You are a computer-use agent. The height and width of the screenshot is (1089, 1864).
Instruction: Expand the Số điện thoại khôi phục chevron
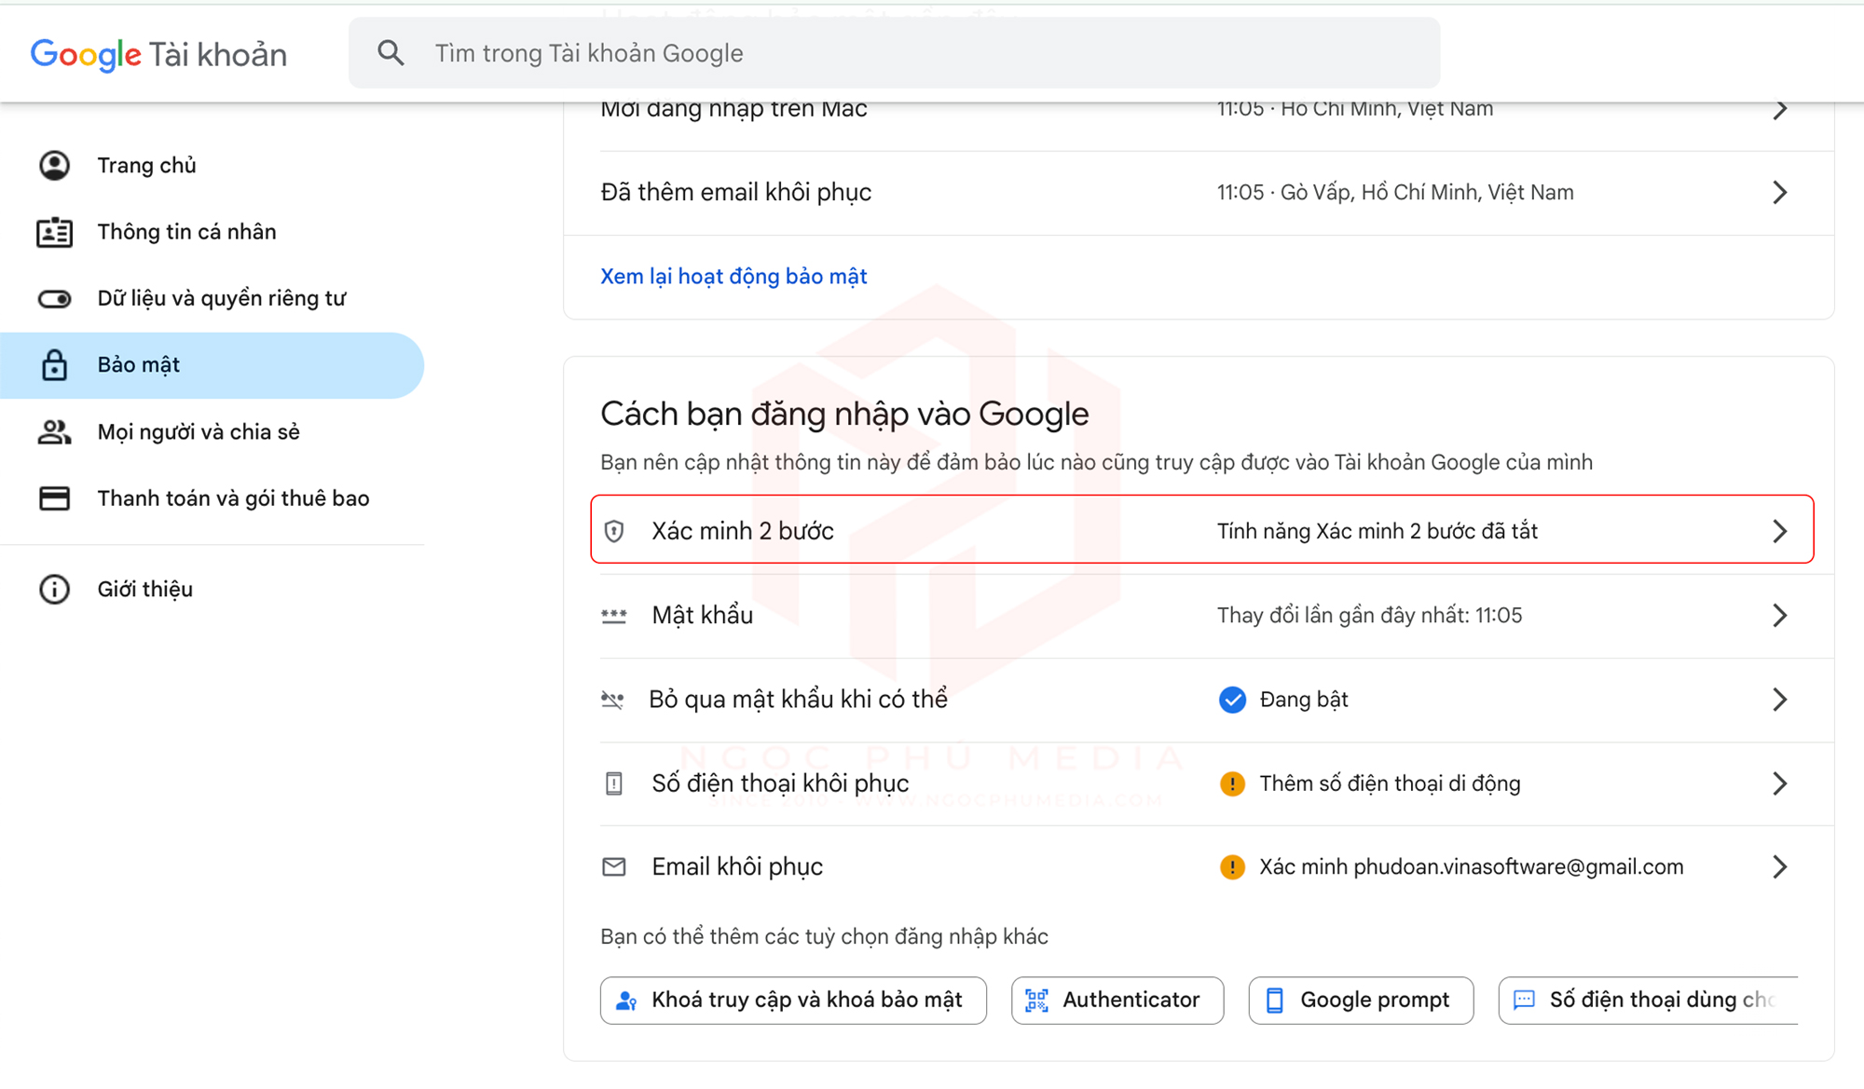click(x=1779, y=783)
